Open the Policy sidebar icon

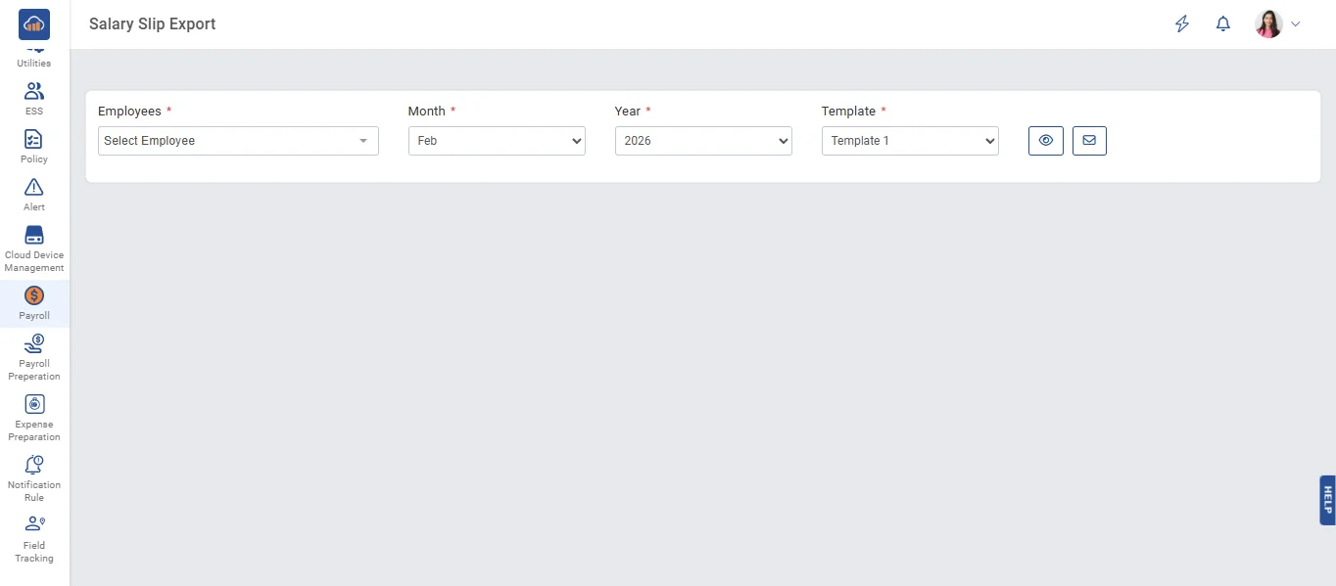pyautogui.click(x=34, y=146)
